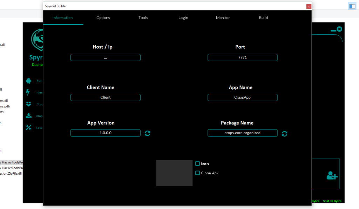Screen dimensions: 359x209
Task: Click the refresh icon beside Package Name
Action: pos(285,133)
